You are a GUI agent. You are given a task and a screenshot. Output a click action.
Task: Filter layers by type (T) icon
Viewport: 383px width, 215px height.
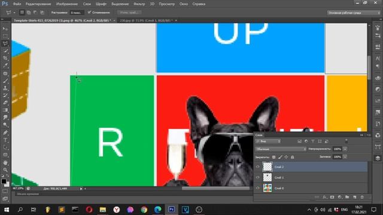(313, 141)
